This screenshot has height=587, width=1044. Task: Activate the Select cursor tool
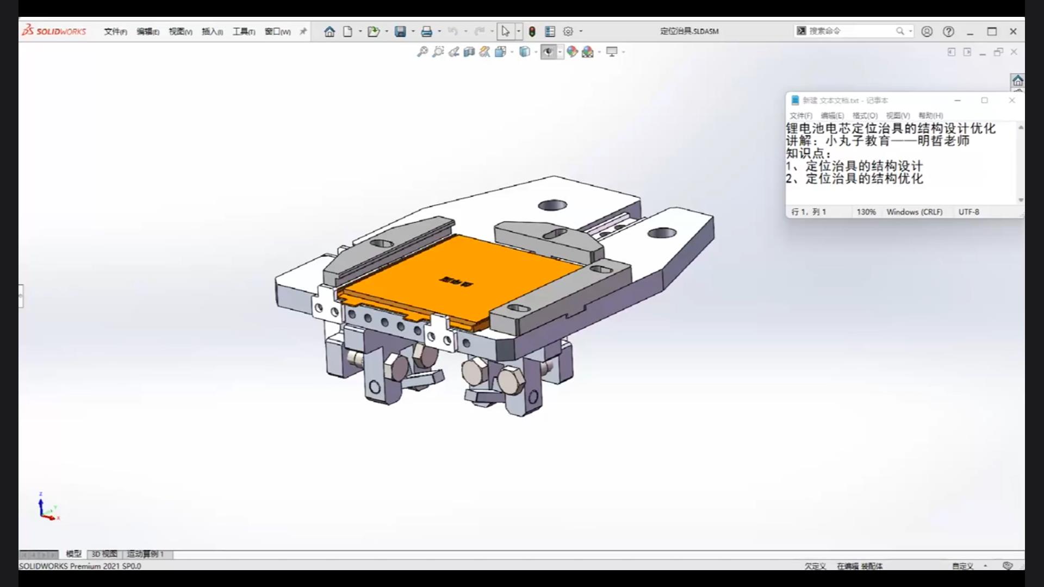pos(505,32)
